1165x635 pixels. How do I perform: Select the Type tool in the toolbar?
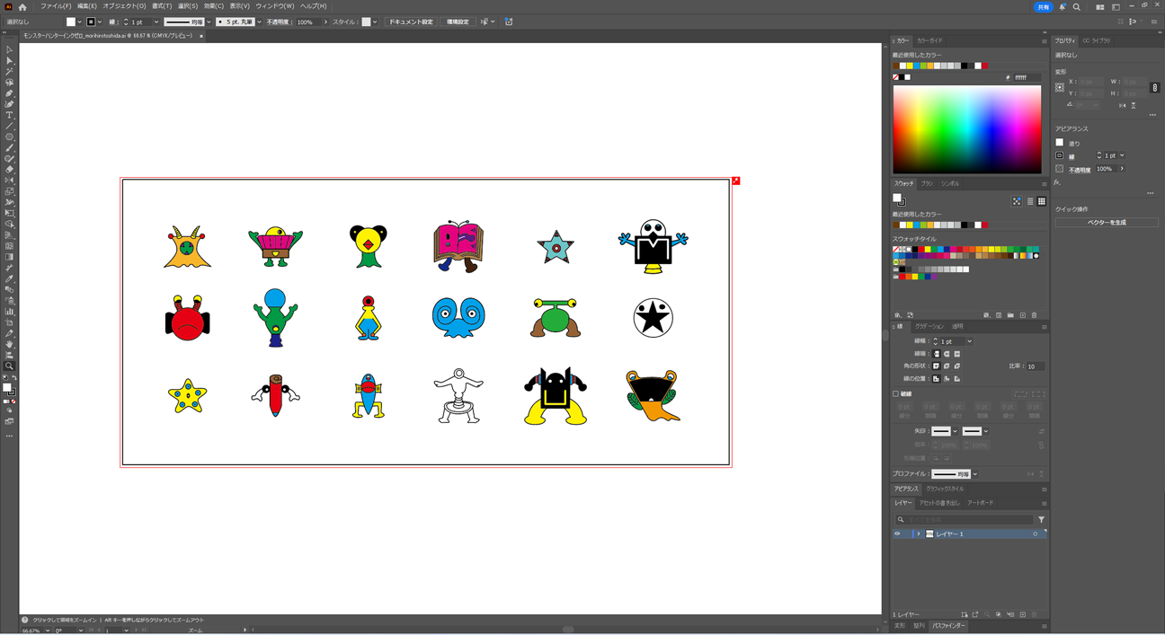[x=9, y=115]
